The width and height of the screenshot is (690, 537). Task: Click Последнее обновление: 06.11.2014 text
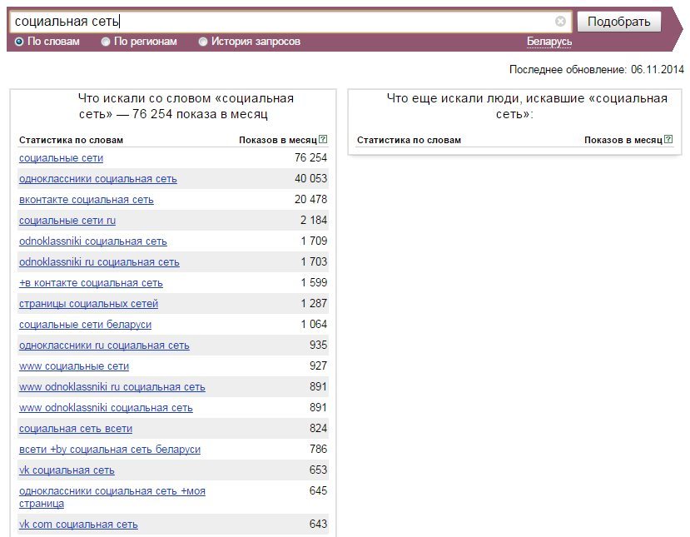pos(596,70)
